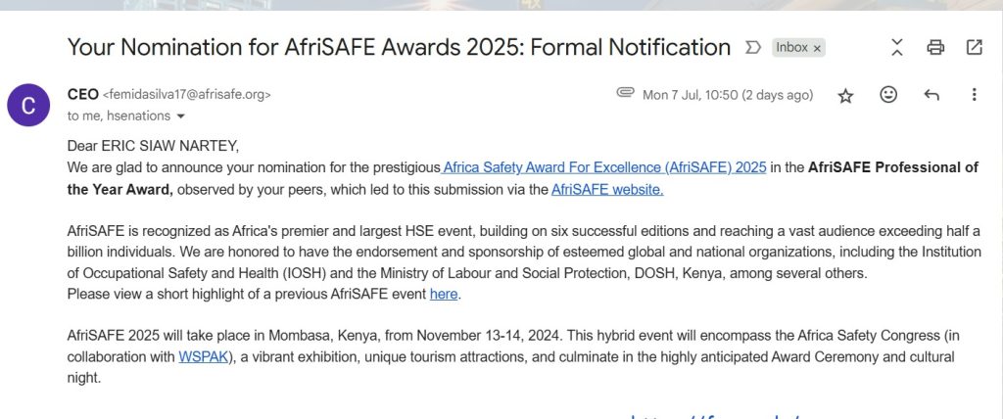Click the paperclip attachment icon
Screen dimensions: 1003x419
coord(625,94)
